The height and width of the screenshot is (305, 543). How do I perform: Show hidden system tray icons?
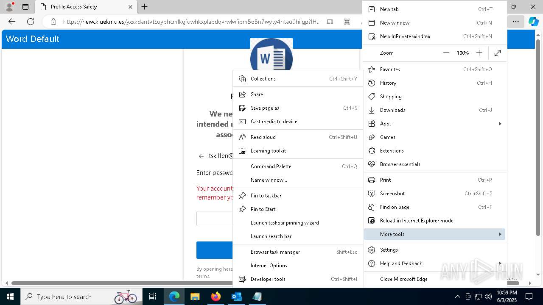coord(457,297)
